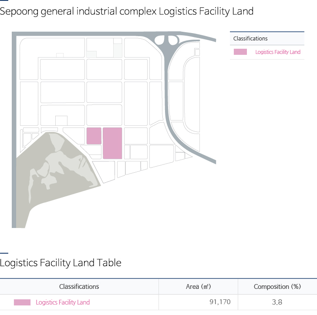
Task: Click the 3.8 composition value cell
Action: coord(277,302)
